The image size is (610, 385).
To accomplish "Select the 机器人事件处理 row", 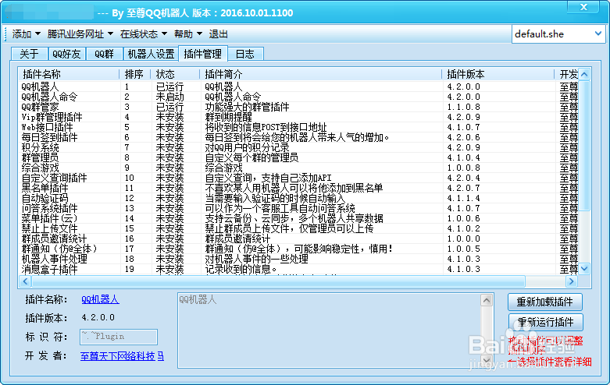I will click(298, 259).
